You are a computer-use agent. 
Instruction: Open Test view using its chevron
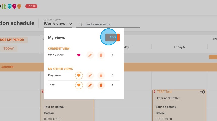pos(112,85)
